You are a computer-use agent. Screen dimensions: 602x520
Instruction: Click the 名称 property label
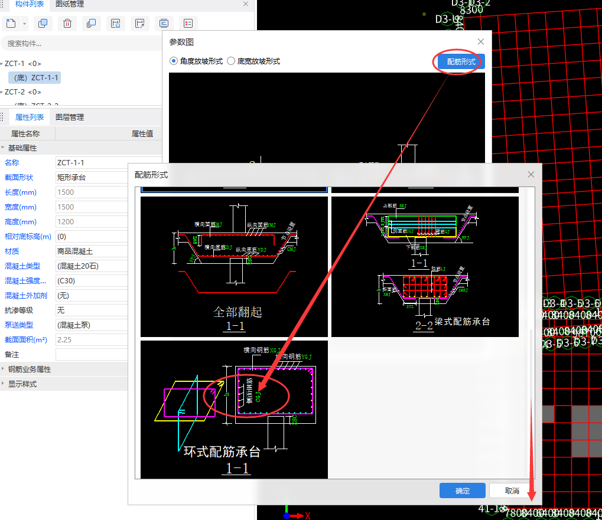[x=12, y=162]
